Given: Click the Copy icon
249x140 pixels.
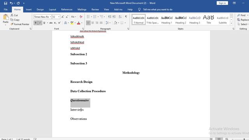Looking at the screenshot, I should click(x=12, y=20).
